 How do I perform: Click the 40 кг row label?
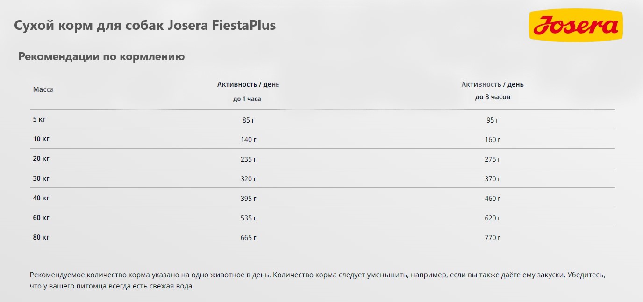(x=41, y=198)
